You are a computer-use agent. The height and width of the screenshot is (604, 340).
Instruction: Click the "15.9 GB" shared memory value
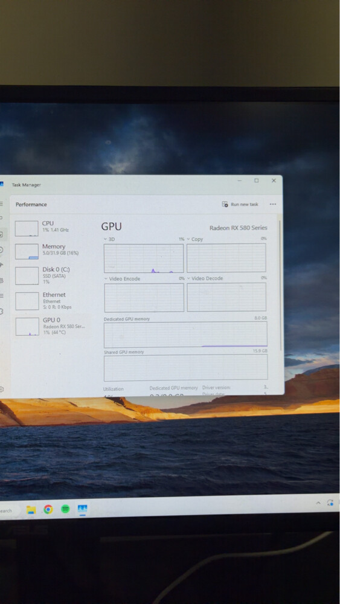tap(260, 351)
